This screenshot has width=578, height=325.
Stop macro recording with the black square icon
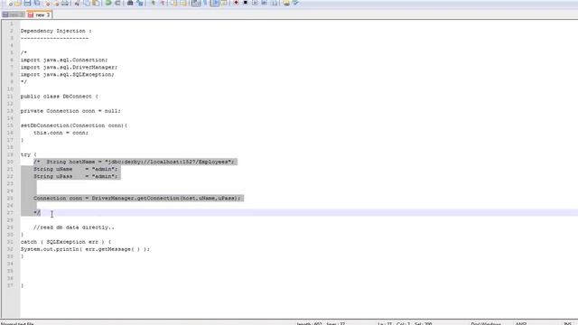(x=245, y=3)
